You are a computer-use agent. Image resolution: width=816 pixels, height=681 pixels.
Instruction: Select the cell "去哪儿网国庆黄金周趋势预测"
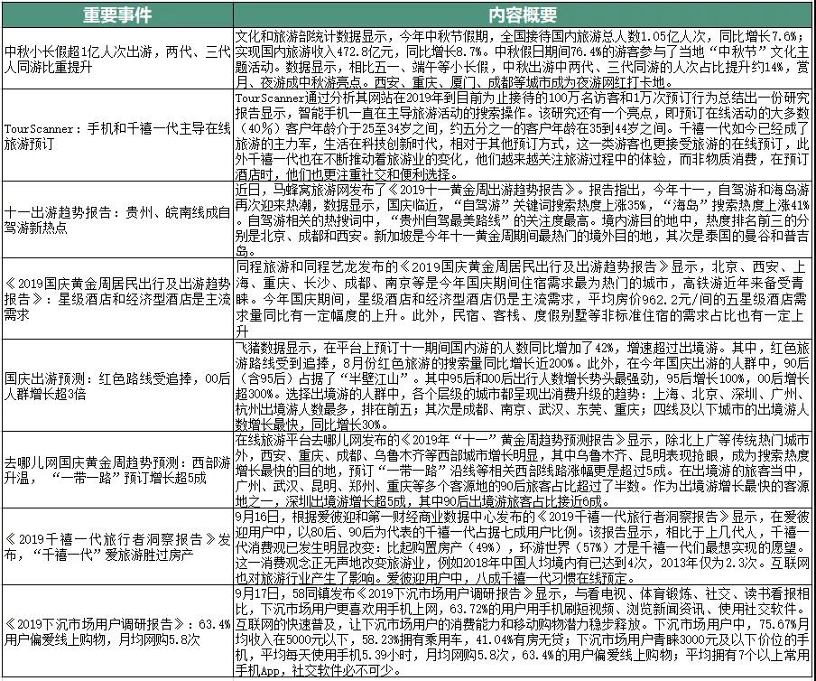click(x=117, y=471)
